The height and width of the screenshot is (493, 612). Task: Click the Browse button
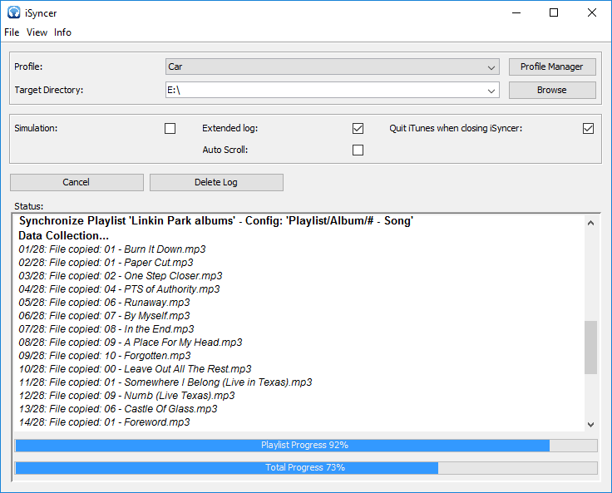(x=552, y=90)
